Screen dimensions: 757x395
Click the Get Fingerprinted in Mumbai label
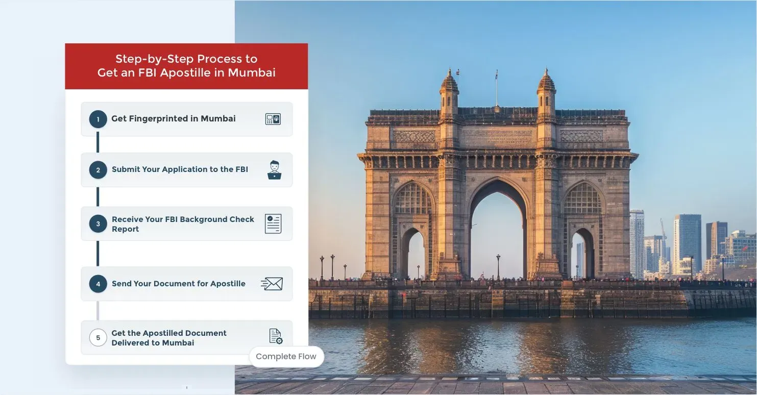point(174,118)
